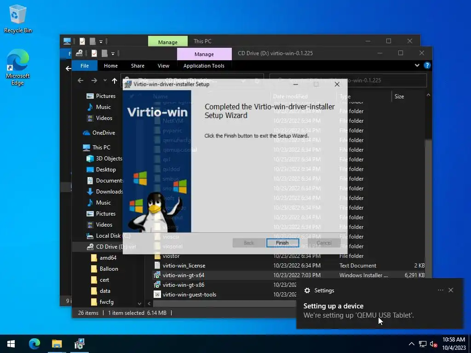Screen dimensions: 471x353
Task: Click the purple Manage tab of the CD Drive window
Action: (204, 54)
